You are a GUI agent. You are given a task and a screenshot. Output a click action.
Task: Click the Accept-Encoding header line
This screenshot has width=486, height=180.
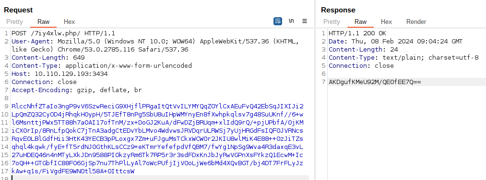77,90
